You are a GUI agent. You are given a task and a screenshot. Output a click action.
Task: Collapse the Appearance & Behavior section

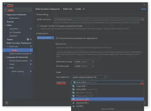point(5,15)
